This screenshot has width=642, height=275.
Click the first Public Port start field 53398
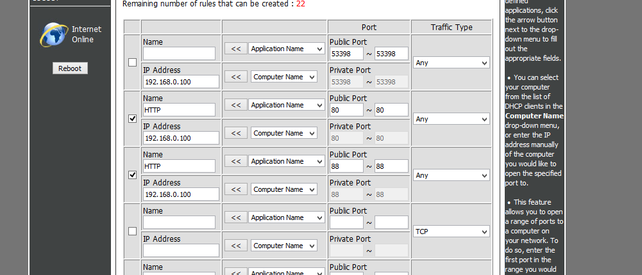pyautogui.click(x=346, y=54)
